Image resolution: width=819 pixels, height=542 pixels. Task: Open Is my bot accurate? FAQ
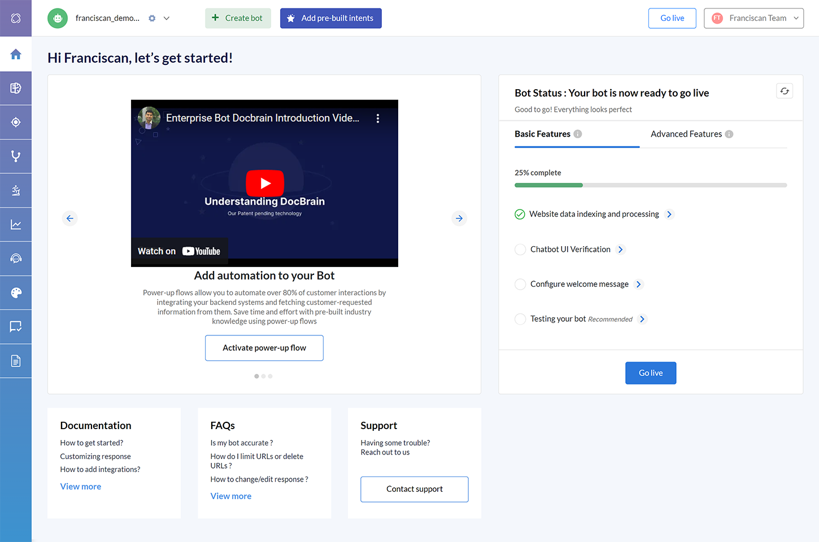tap(242, 443)
